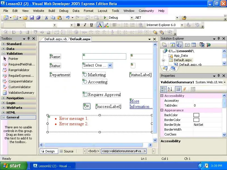227x170 pixels.
Task: Click the Paste clipboard icon
Action: (60, 18)
